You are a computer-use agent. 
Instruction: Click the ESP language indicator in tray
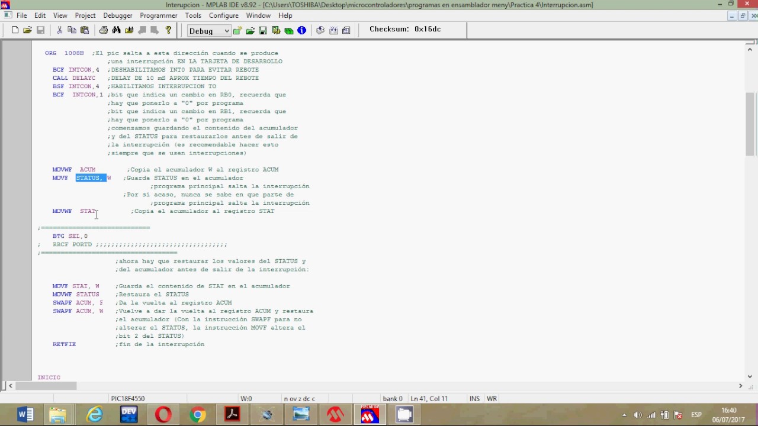pos(696,415)
